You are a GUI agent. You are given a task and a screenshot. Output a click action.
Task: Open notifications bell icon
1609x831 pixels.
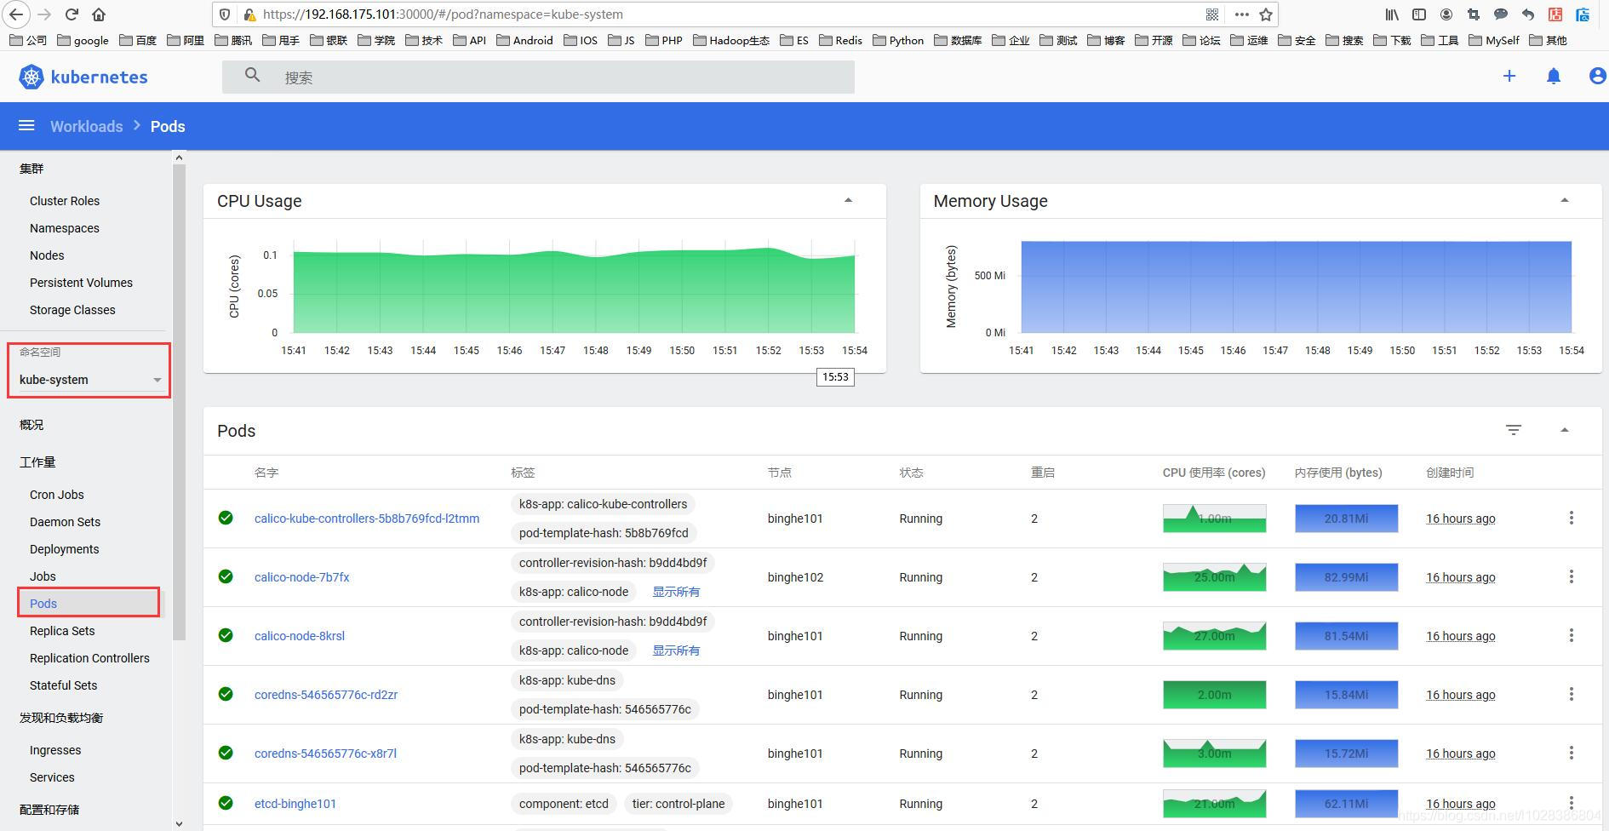point(1554,77)
